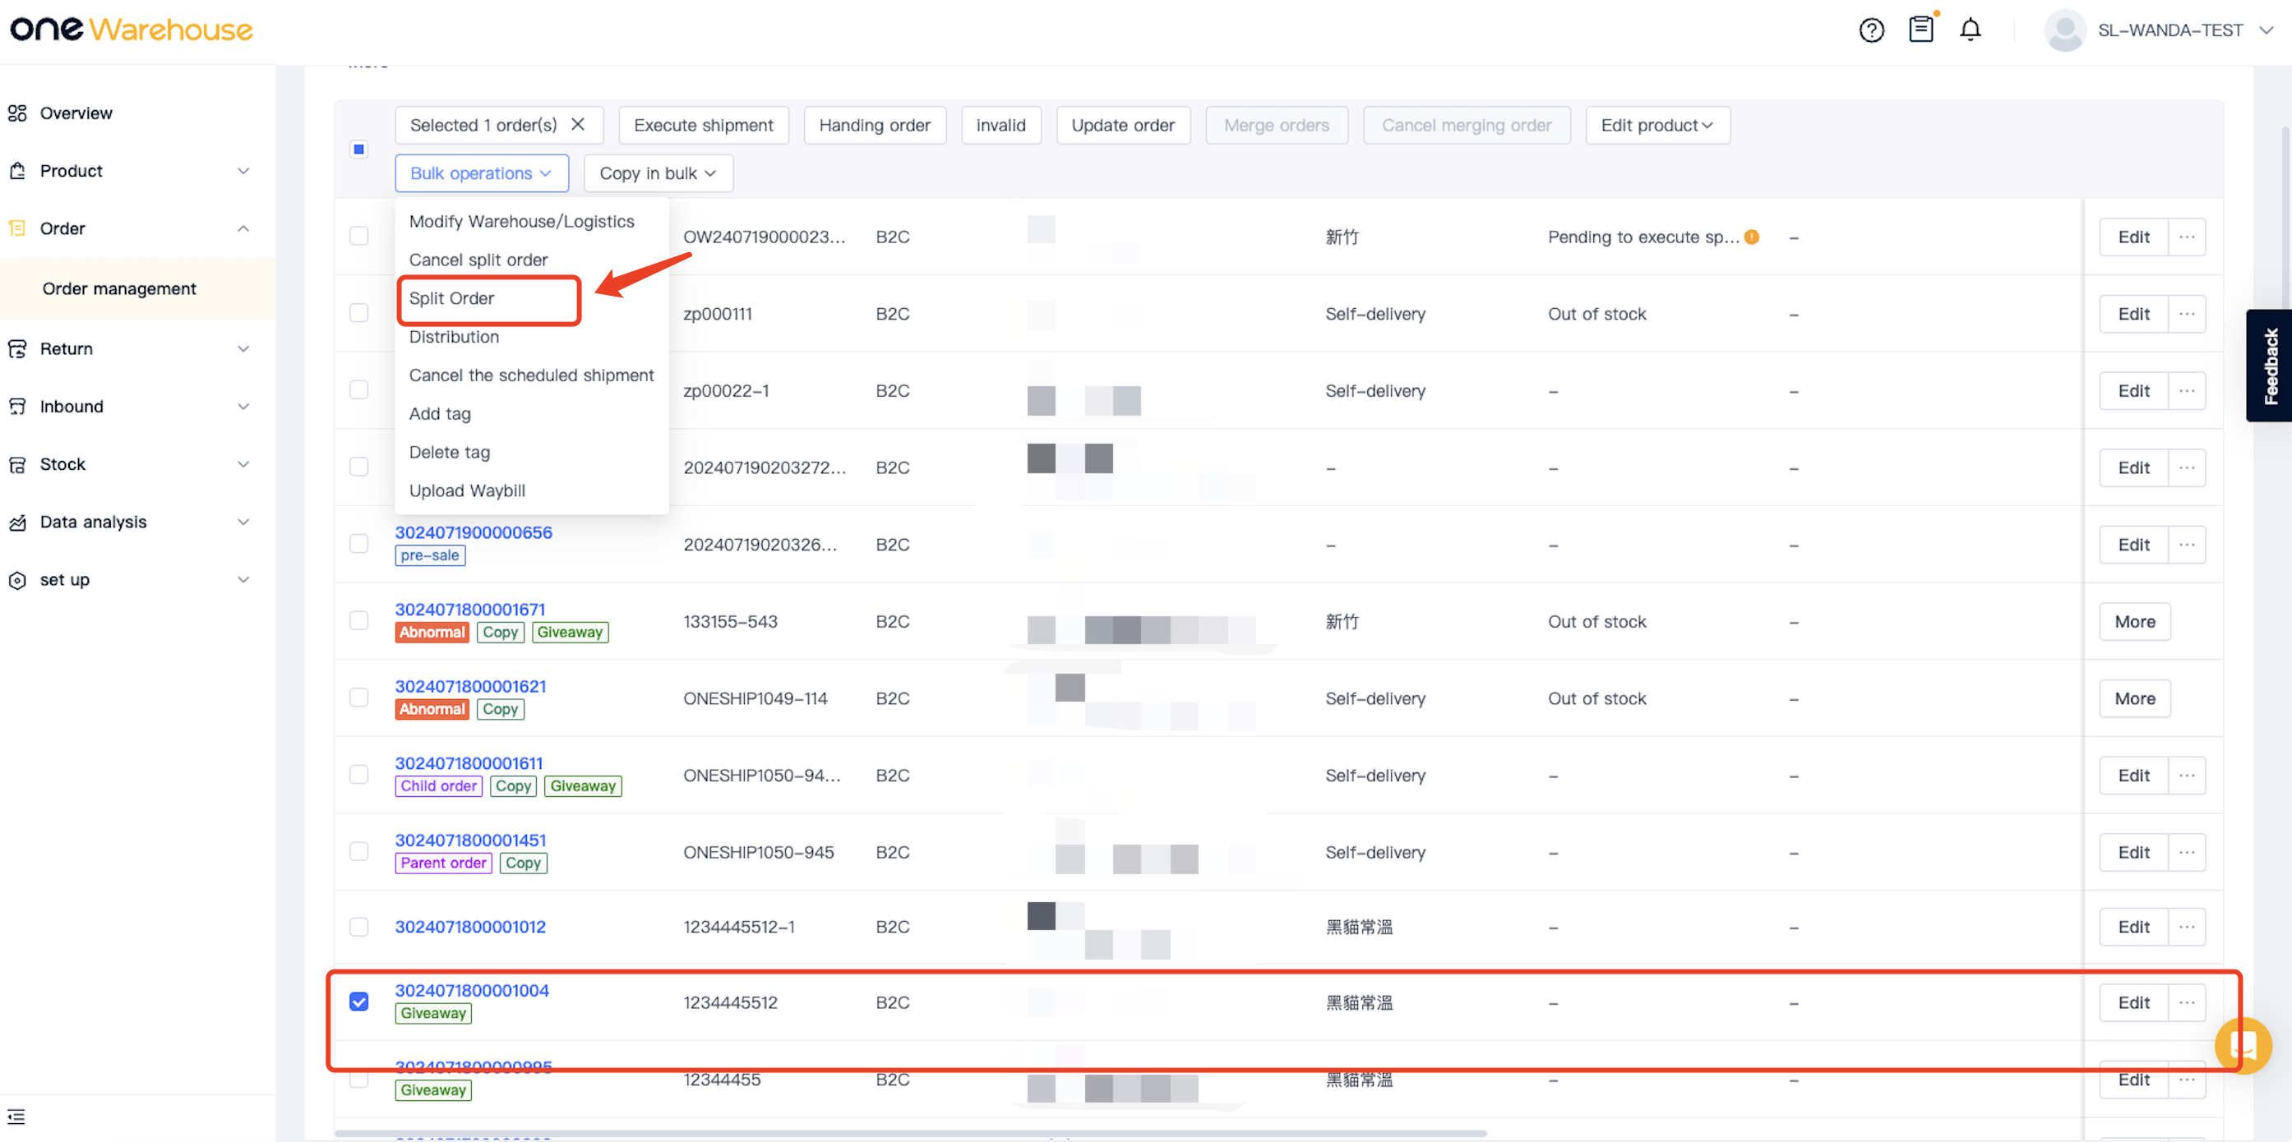Open more options for order ONESHIP1050-945

(2186, 853)
